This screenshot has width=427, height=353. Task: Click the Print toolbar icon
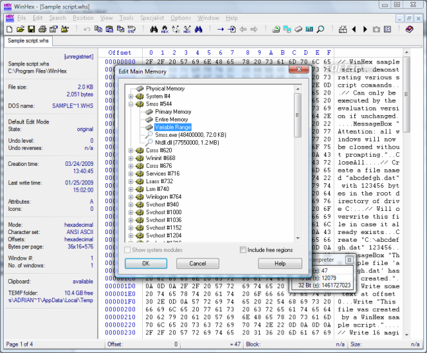click(x=42, y=29)
